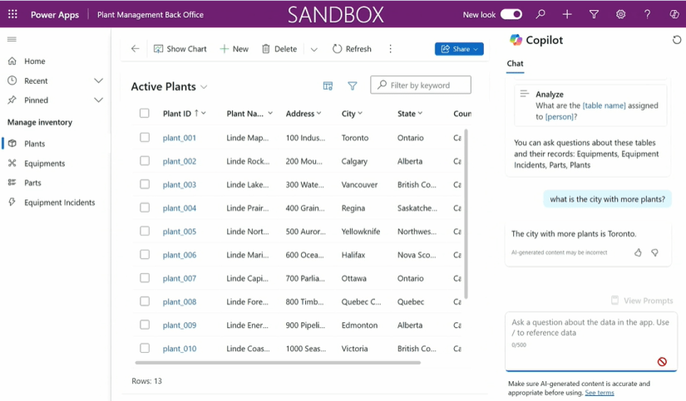Open the app launcher waffle icon

pos(12,14)
